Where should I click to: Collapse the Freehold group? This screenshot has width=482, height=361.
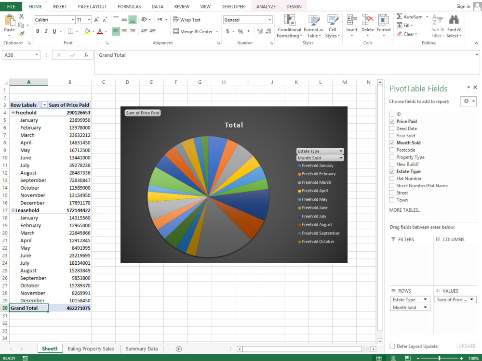13,113
